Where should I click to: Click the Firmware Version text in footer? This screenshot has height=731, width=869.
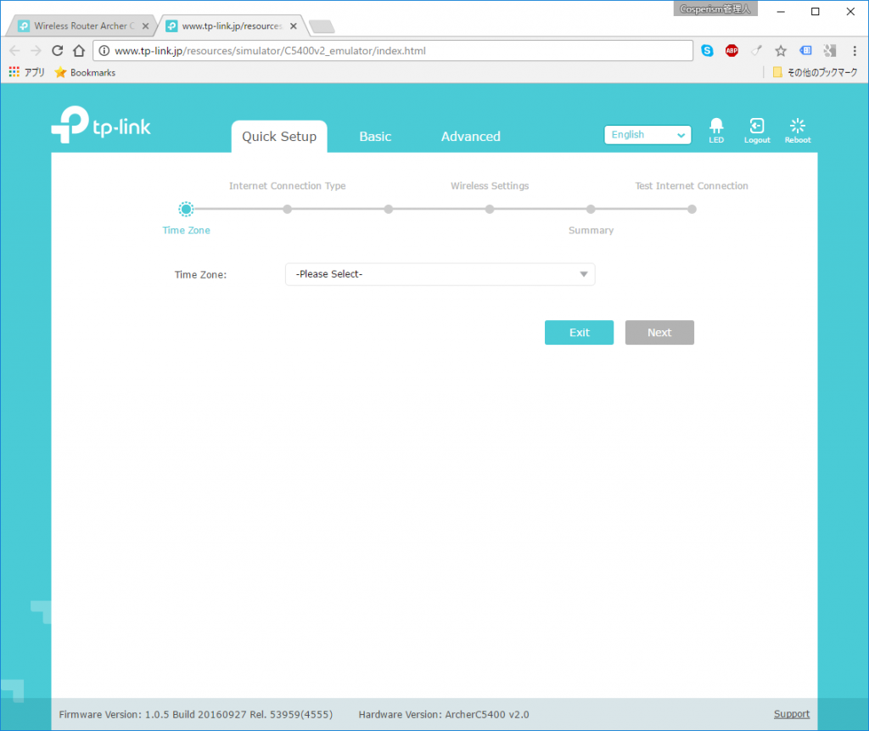(196, 714)
